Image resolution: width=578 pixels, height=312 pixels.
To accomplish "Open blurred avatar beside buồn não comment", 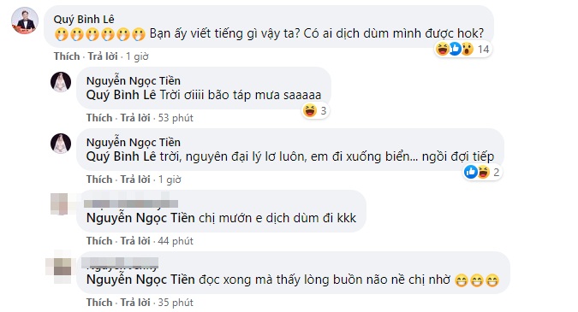I will coord(59,267).
